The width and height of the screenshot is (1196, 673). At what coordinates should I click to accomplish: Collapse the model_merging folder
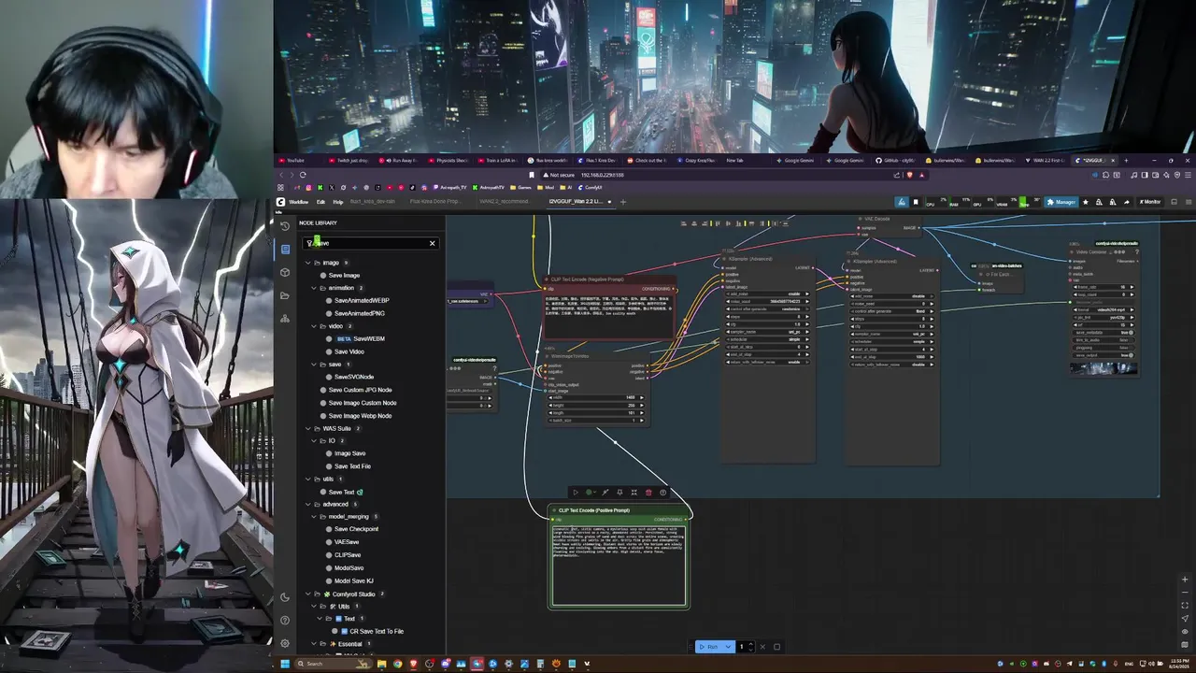(x=313, y=516)
